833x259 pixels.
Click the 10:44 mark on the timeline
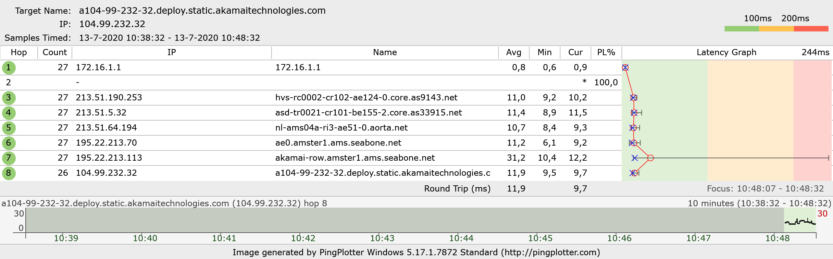point(461,238)
